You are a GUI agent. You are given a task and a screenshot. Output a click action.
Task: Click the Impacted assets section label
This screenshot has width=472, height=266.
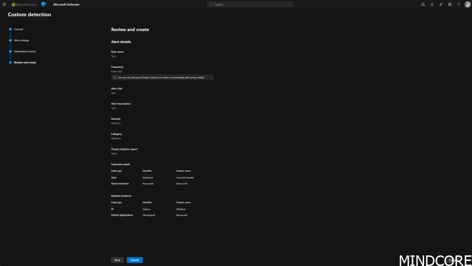[x=120, y=164]
